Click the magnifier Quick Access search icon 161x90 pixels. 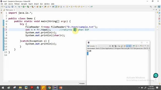[151, 7]
